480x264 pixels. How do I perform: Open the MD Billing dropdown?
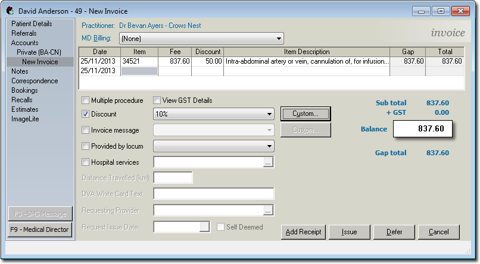tap(201, 39)
